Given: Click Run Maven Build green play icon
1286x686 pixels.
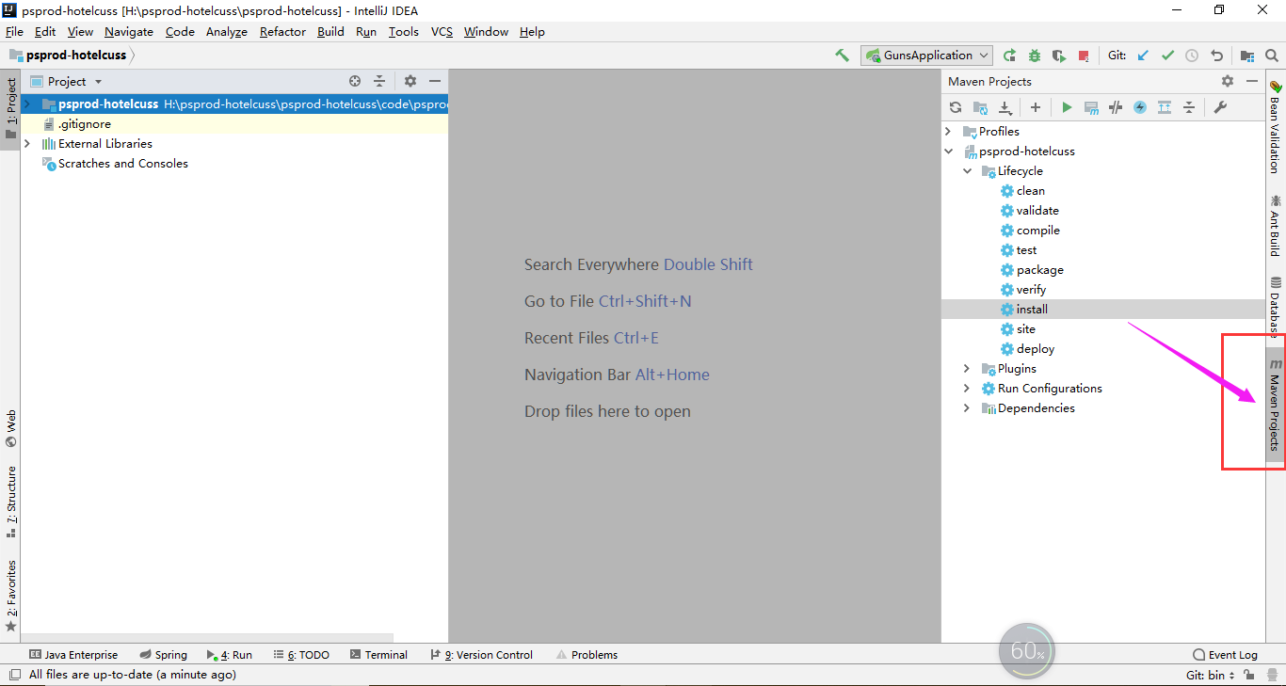Looking at the screenshot, I should pos(1067,107).
